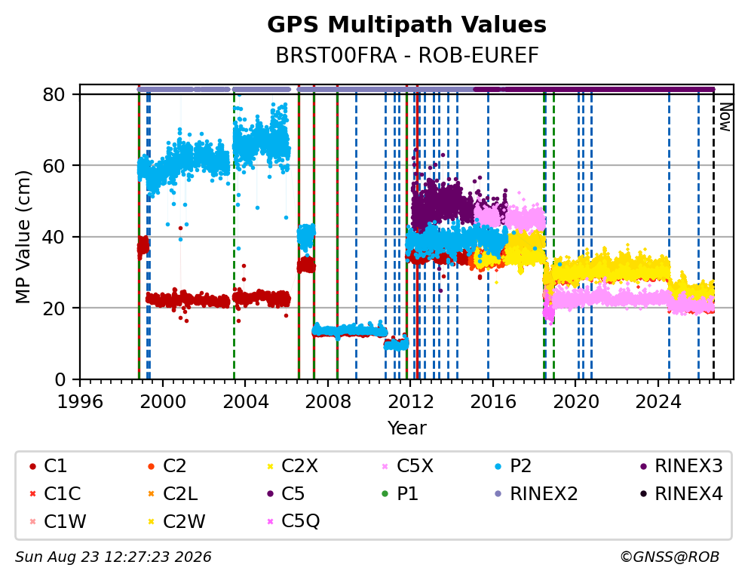Click the C5 legend entry
Viewport: 748px width, 580px height.
[285, 494]
